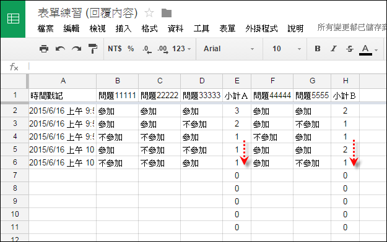387x242 pixels.
Task: Click the Print icon in the toolbar
Action: point(44,49)
